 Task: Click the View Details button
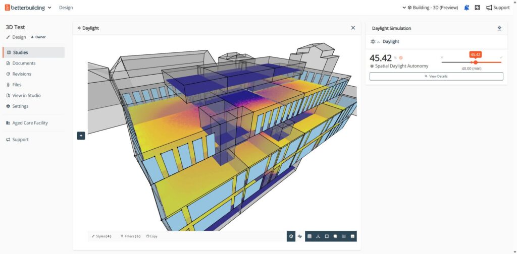coord(436,76)
